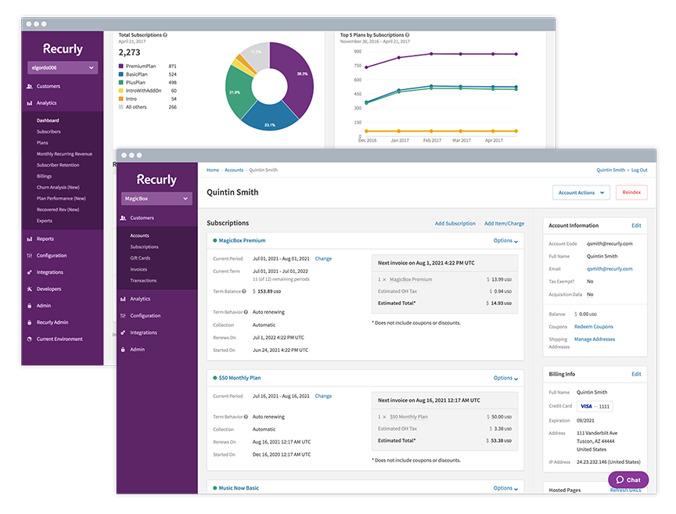Select Invoices in Customers submenu

point(138,269)
